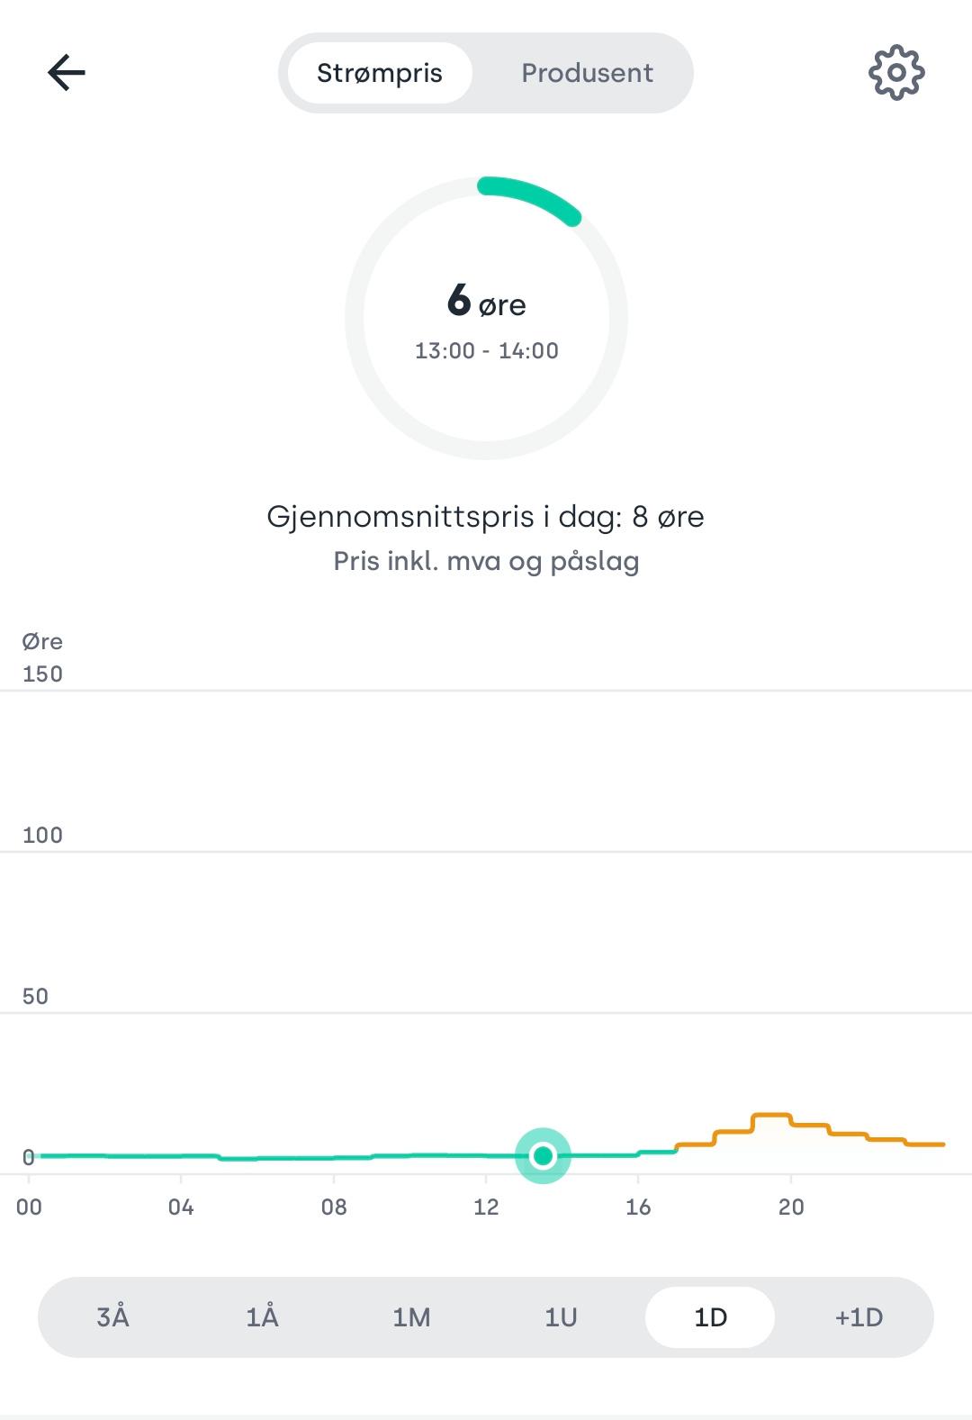This screenshot has height=1420, width=972.
Task: Select the 1M time range
Action: pyautogui.click(x=411, y=1317)
